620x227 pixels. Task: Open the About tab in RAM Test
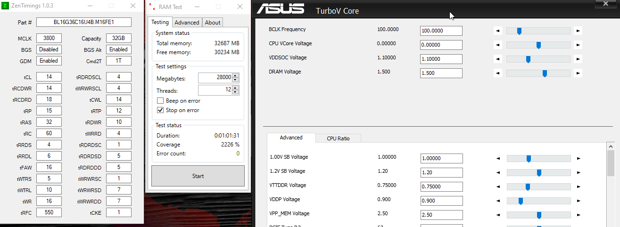click(x=213, y=22)
